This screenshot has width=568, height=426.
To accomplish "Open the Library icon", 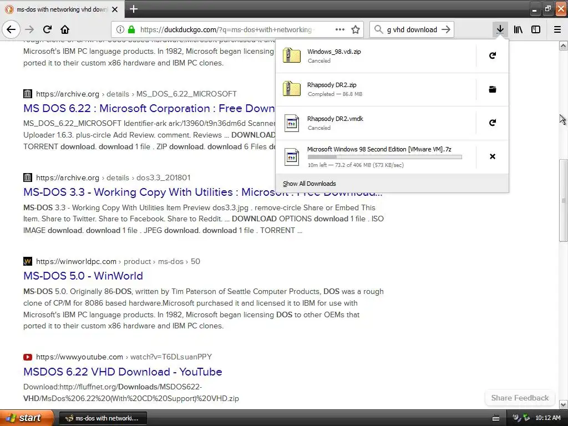I will point(519,29).
